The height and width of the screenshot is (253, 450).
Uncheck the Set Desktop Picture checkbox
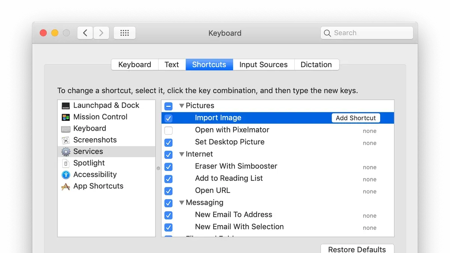(168, 142)
